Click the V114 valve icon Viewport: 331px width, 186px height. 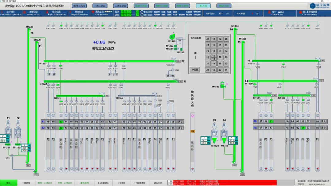coord(12,156)
